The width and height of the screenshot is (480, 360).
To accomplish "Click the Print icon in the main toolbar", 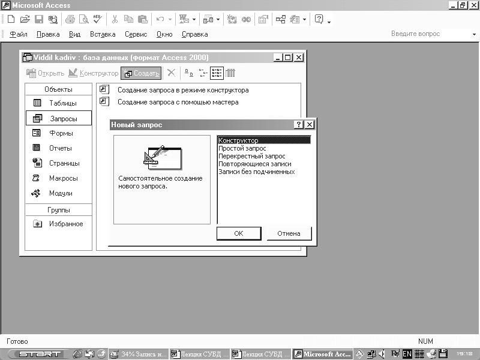I will coord(70,19).
